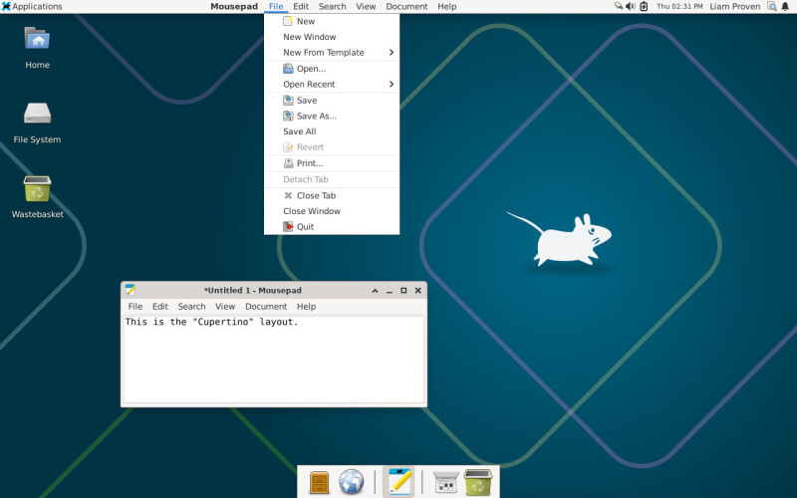Open the Applications menu in top panel
The width and height of the screenshot is (797, 498).
32,7
